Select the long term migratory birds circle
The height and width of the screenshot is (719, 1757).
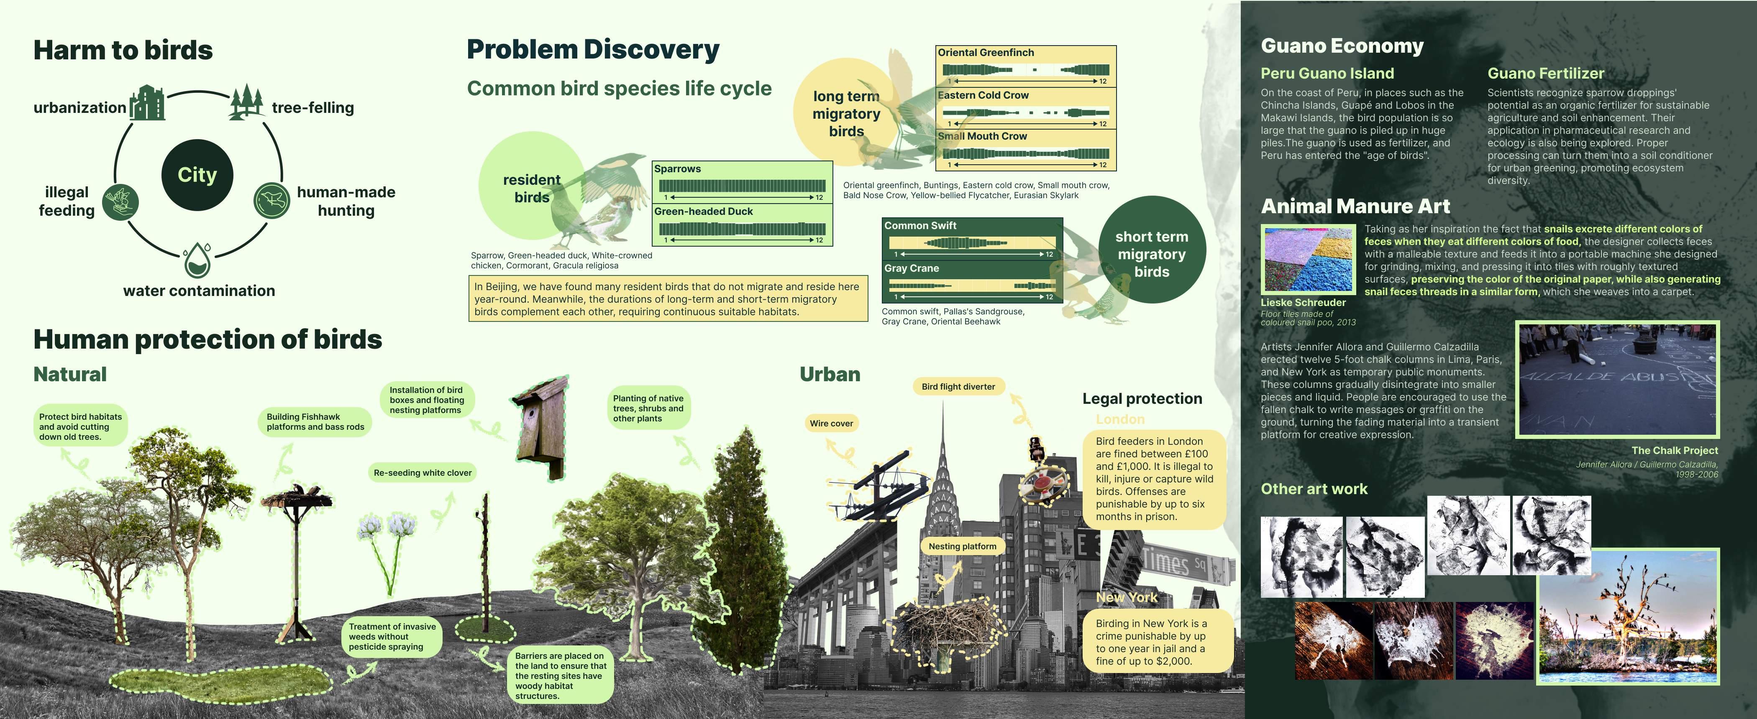pyautogui.click(x=846, y=113)
